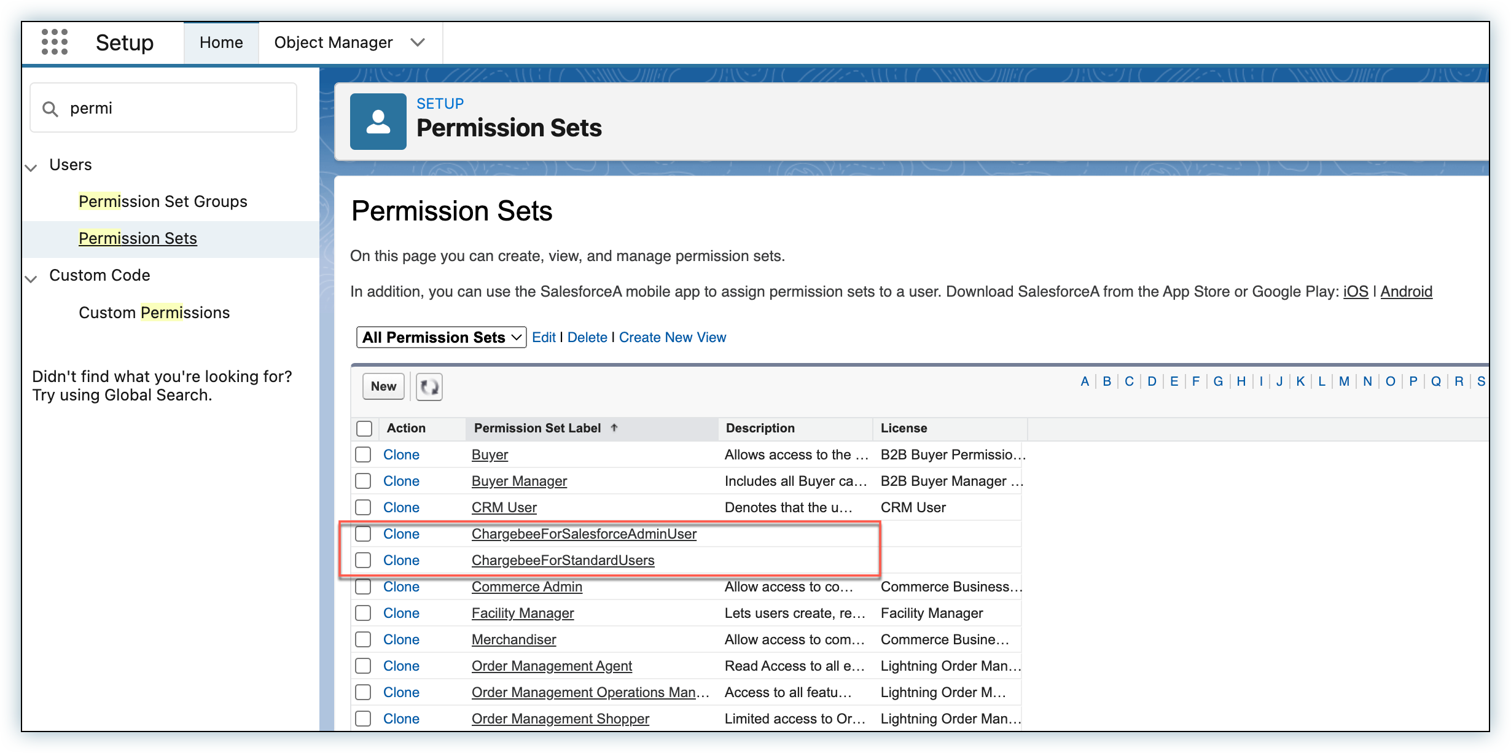Image resolution: width=1511 pixels, height=753 pixels.
Task: Open the ChargebeeForSalesforceAdminUser link
Action: coord(584,534)
